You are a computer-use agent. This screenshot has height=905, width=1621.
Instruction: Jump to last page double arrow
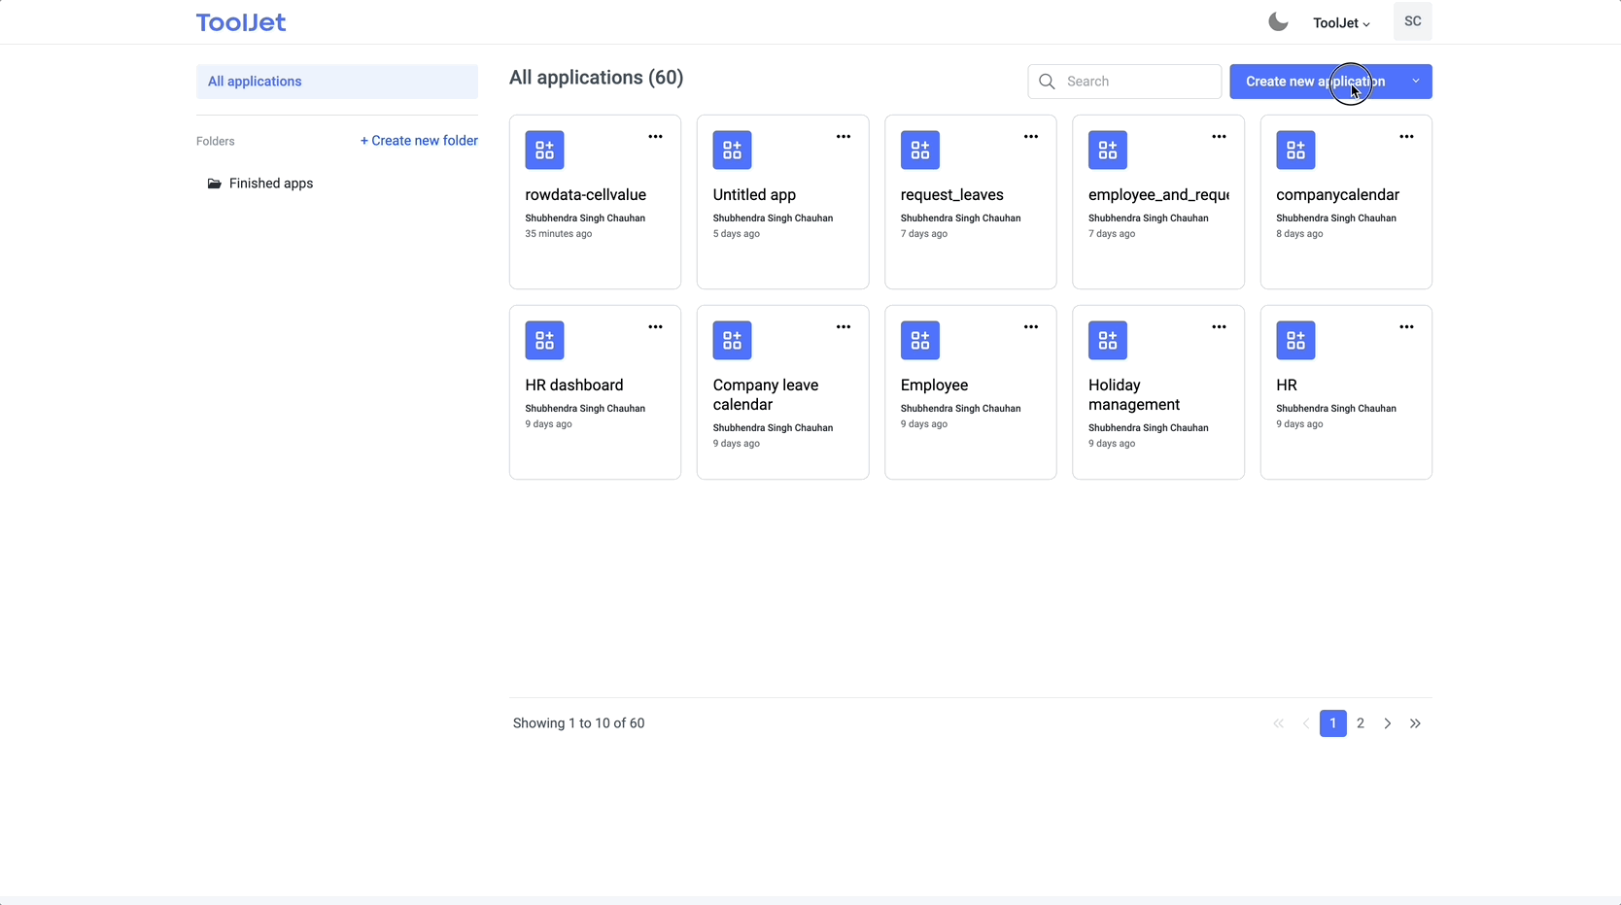(x=1415, y=723)
